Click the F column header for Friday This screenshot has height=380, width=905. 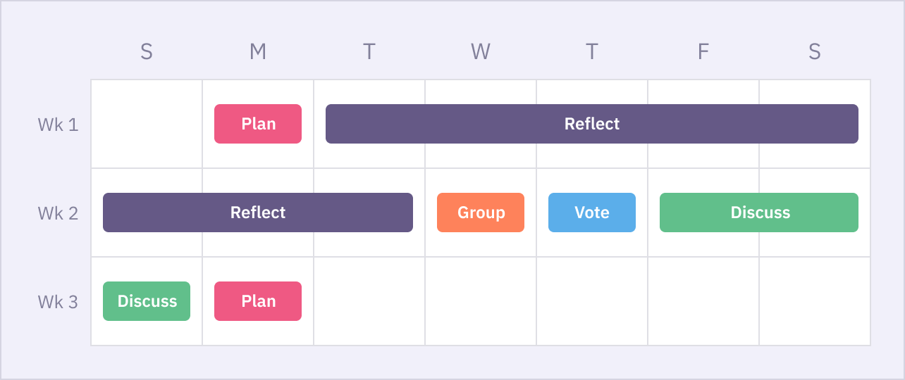click(x=703, y=51)
